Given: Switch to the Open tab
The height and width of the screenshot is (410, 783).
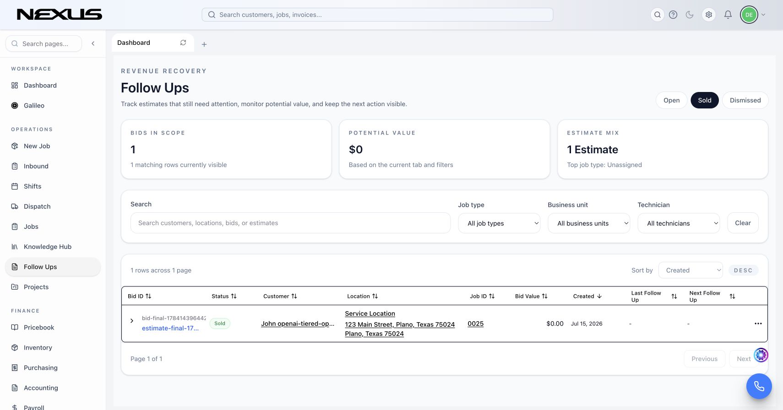Looking at the screenshot, I should (x=671, y=100).
